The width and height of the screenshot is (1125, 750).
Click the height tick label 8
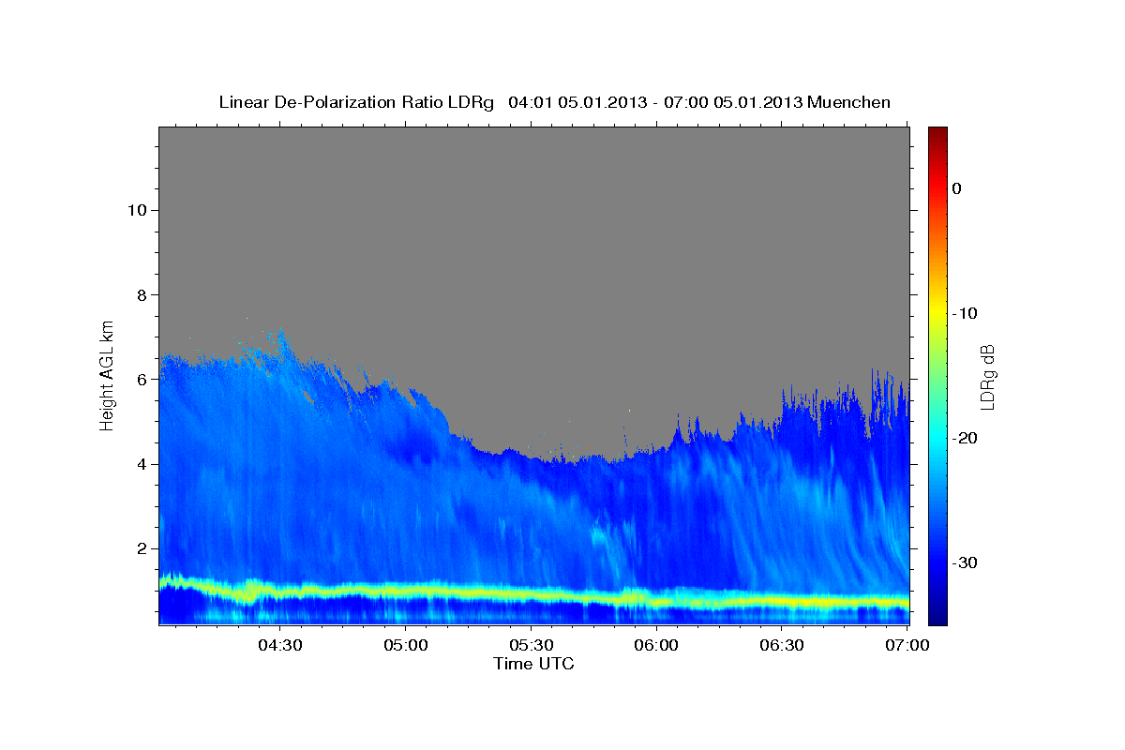coord(140,294)
